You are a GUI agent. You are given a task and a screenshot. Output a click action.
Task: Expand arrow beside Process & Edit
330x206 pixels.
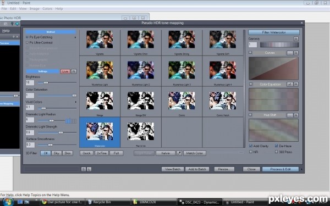point(301,169)
